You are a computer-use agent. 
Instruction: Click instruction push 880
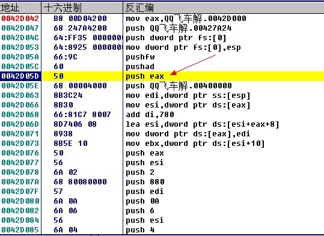click(x=145, y=182)
